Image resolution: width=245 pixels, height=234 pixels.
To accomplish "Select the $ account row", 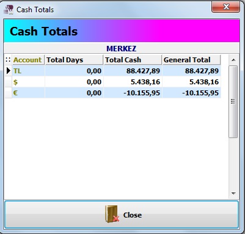I will coord(113,82).
